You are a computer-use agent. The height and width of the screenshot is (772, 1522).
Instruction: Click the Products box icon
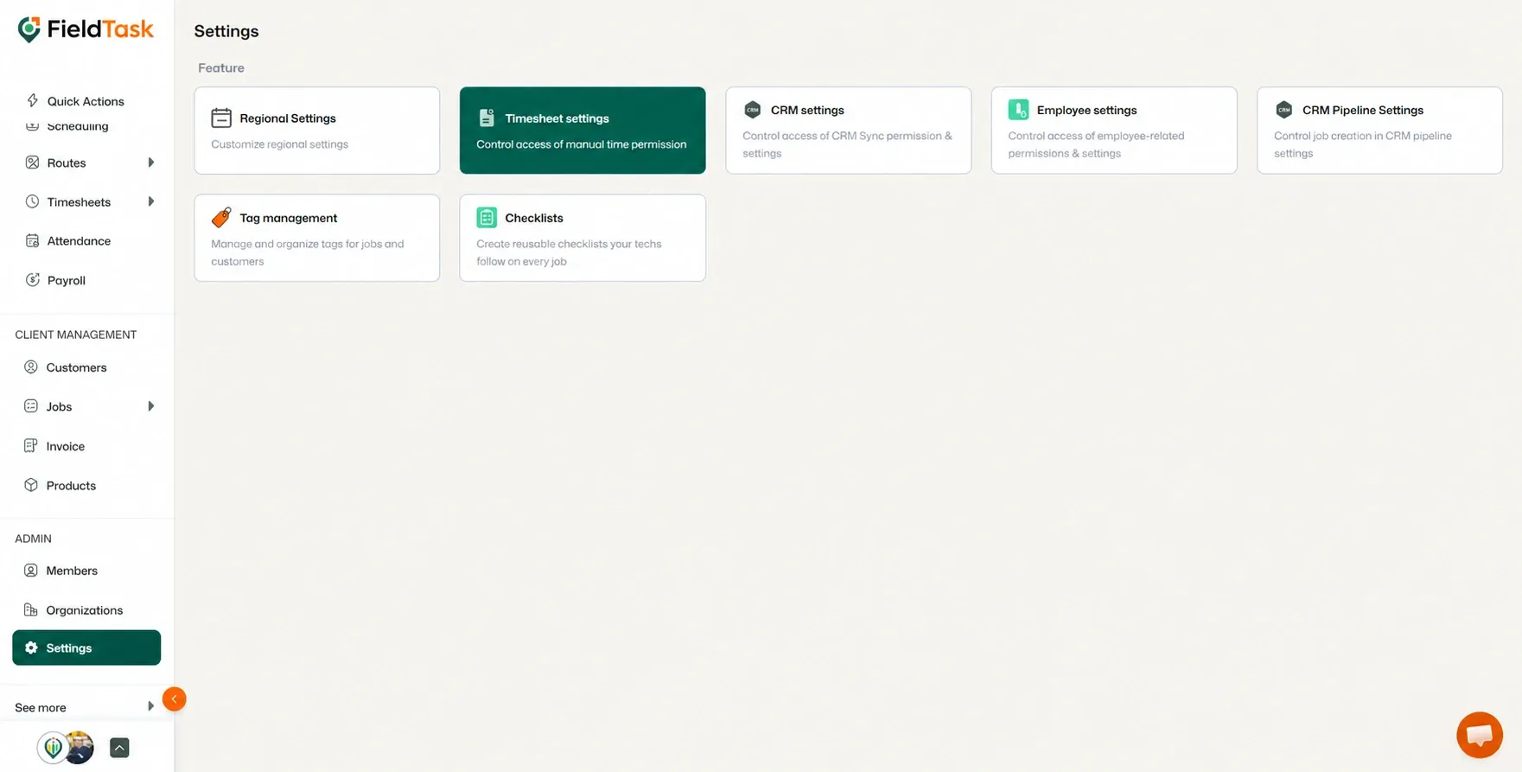[x=31, y=485]
